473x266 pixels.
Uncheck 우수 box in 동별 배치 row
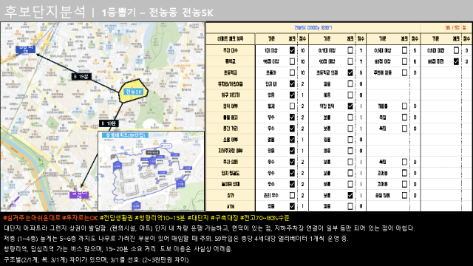pyautogui.click(x=292, y=117)
